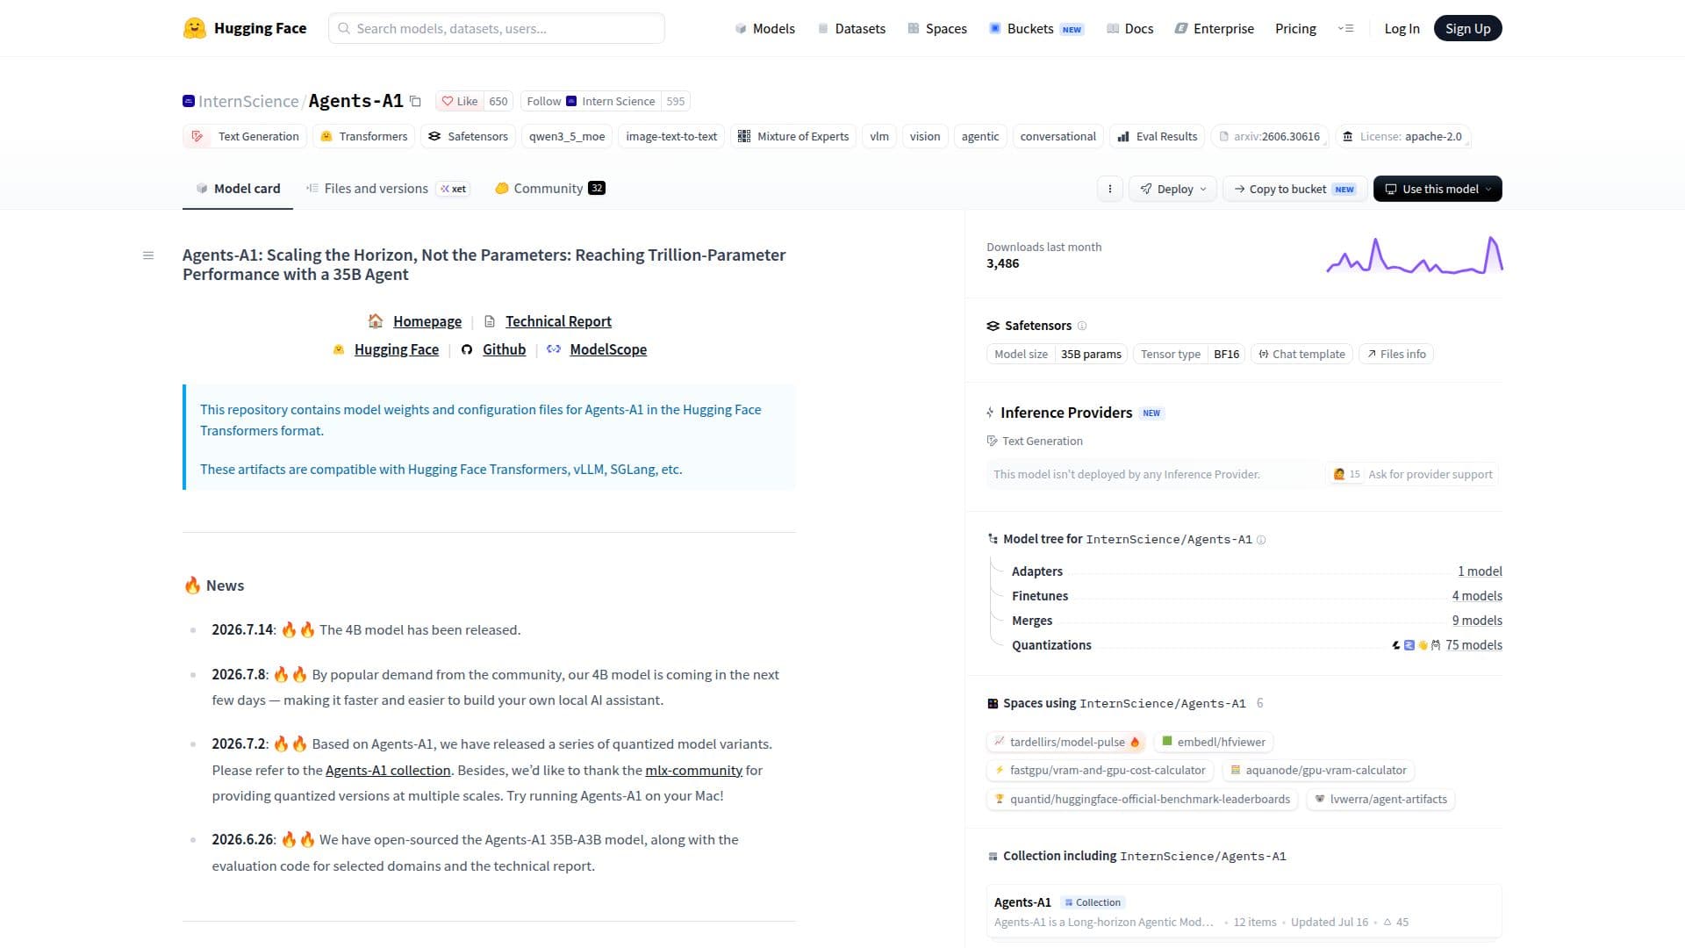Open the Community tab

550,188
